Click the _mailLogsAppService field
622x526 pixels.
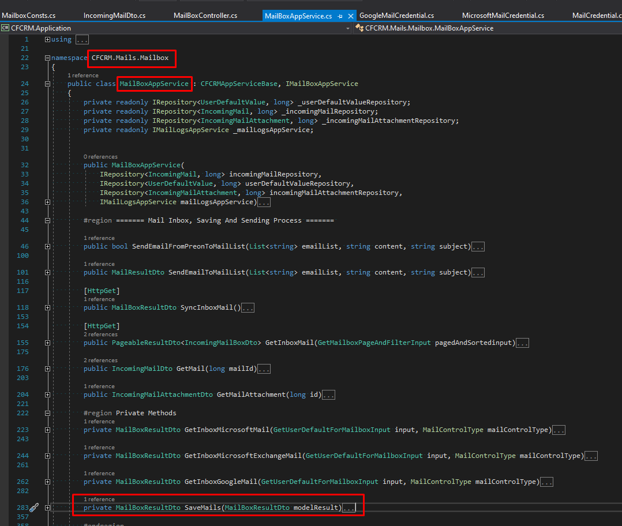point(272,130)
